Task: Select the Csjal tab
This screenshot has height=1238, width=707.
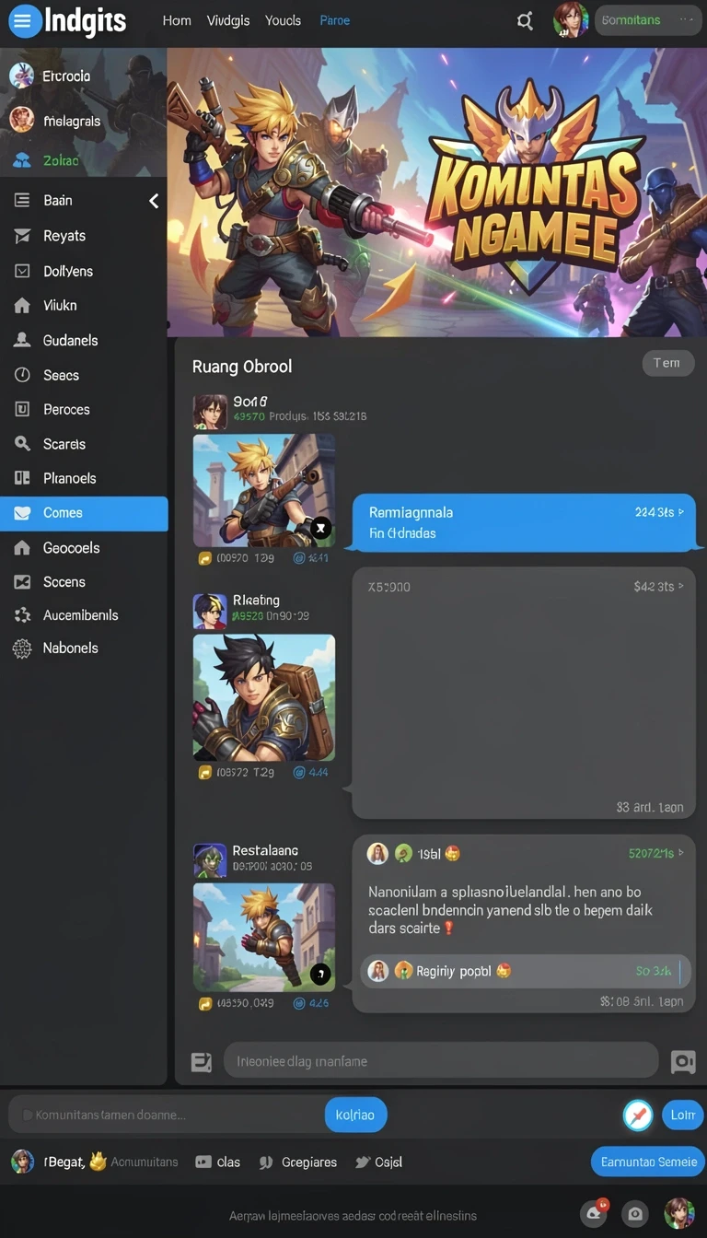Action: tap(378, 1162)
